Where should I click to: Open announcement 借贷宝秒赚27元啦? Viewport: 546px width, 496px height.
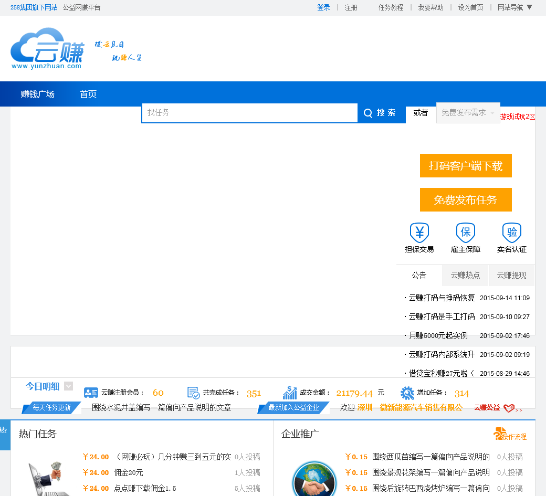[x=441, y=373]
